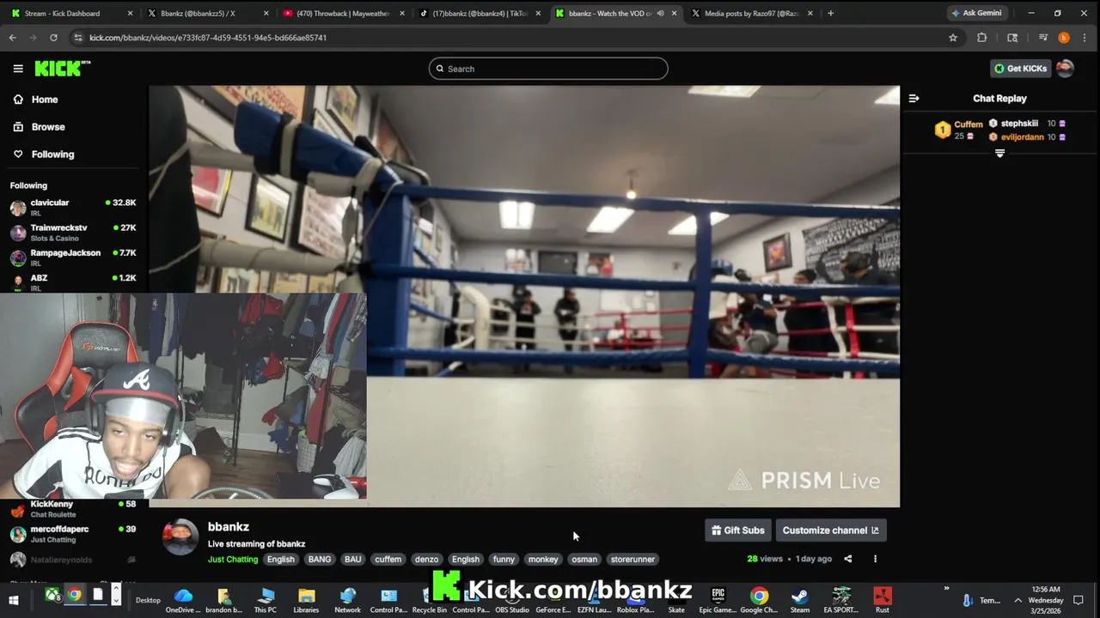Open ABZ's followed channel
The height and width of the screenshot is (618, 1100).
click(73, 282)
